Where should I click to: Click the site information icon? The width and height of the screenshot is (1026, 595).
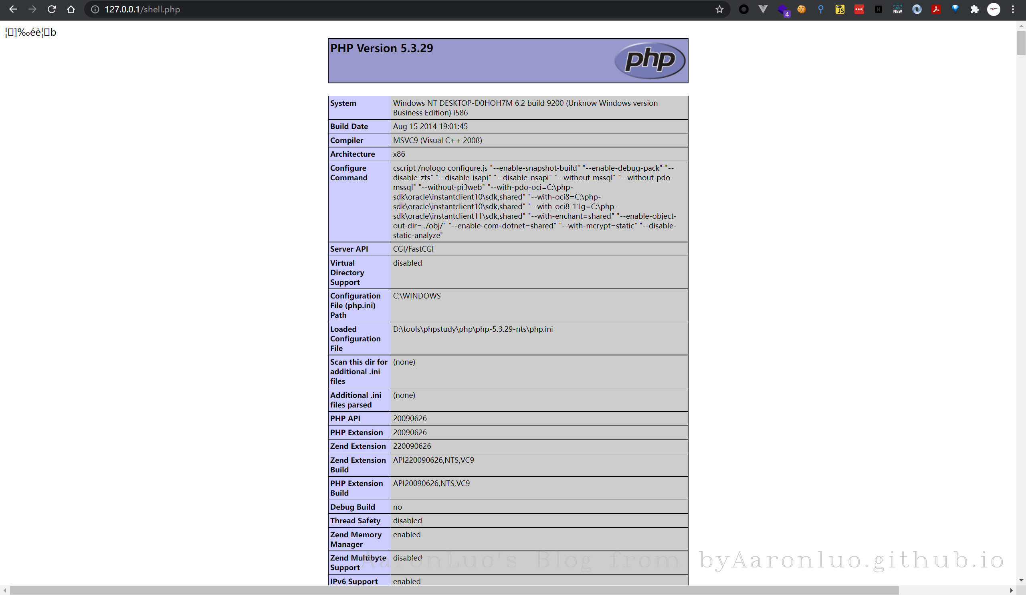point(95,9)
